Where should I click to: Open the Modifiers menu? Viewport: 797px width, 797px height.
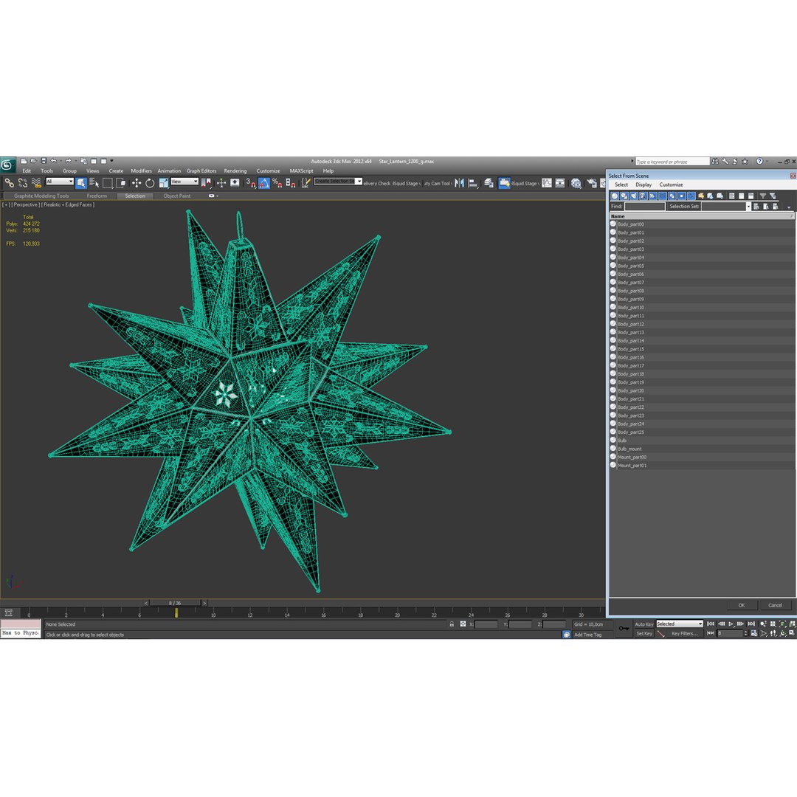[x=141, y=170]
